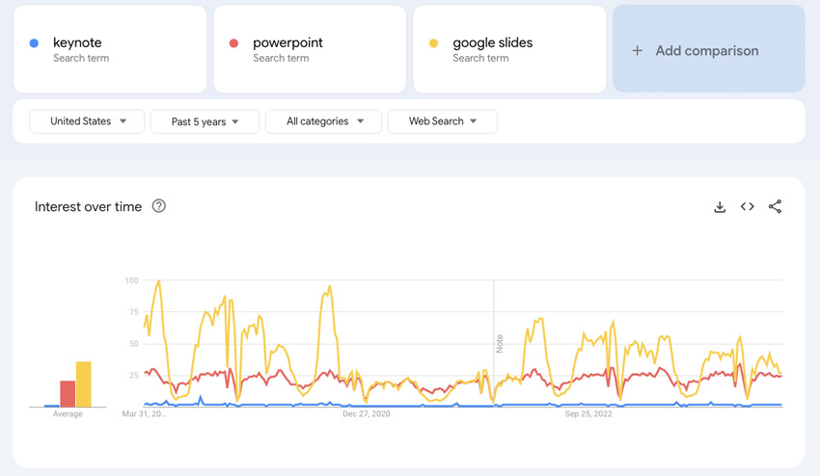Click the Dec 27, 2020 axis label
The image size is (820, 476).
click(x=366, y=413)
